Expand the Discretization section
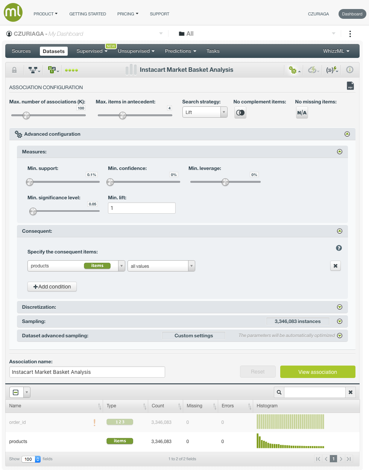 coord(340,307)
